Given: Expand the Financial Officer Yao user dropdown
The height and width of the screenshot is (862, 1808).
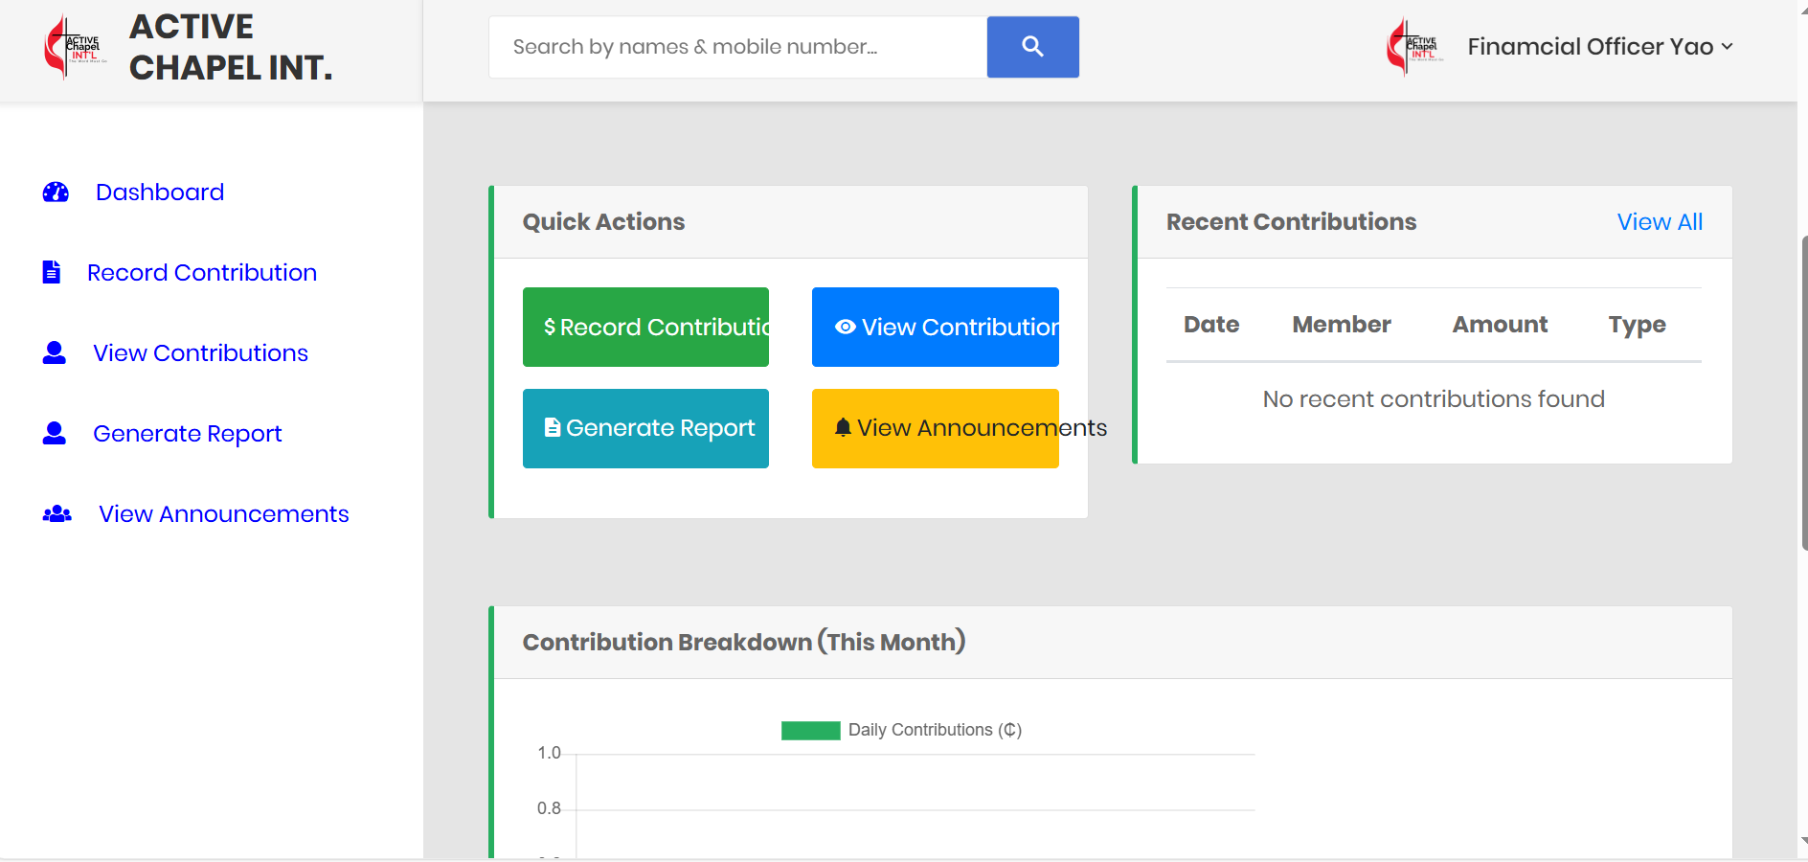Looking at the screenshot, I should pos(1599,47).
